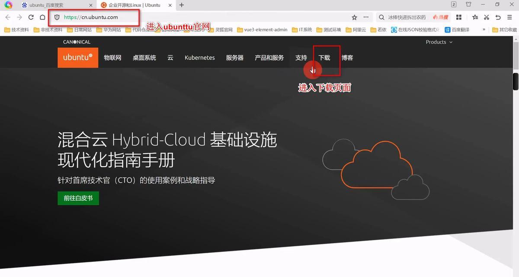The image size is (519, 277).
Task: Click the search magnifier icon
Action: [x=381, y=17]
